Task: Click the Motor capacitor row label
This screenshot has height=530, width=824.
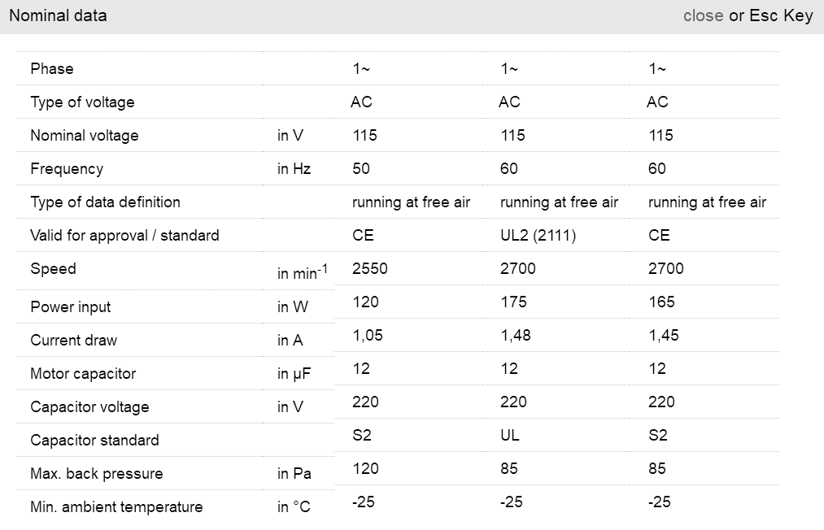Action: pos(83,374)
